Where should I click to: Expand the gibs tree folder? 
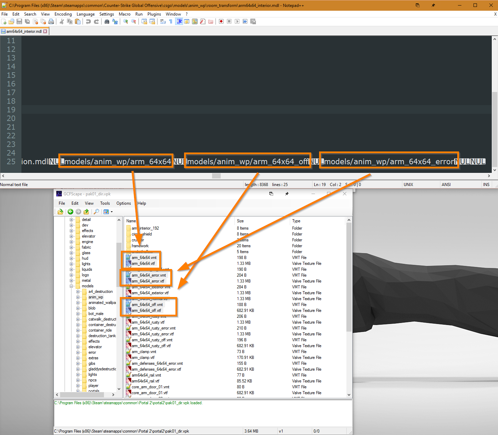(x=78, y=363)
